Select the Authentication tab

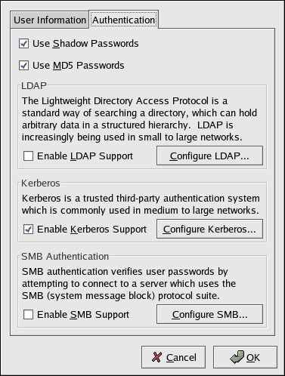click(123, 20)
